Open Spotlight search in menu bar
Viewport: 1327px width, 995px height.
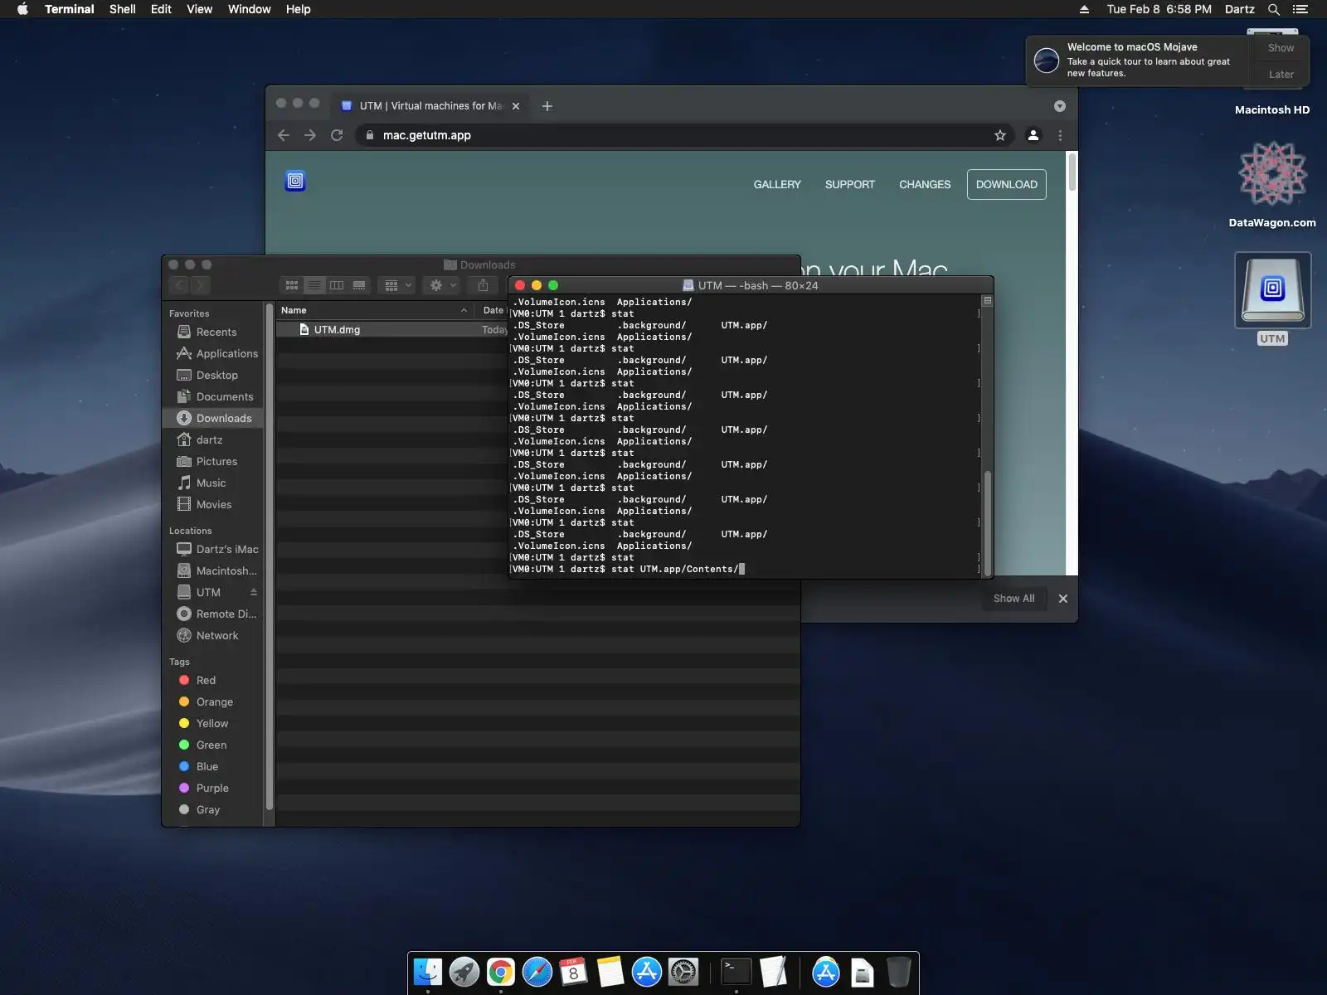coord(1274,9)
